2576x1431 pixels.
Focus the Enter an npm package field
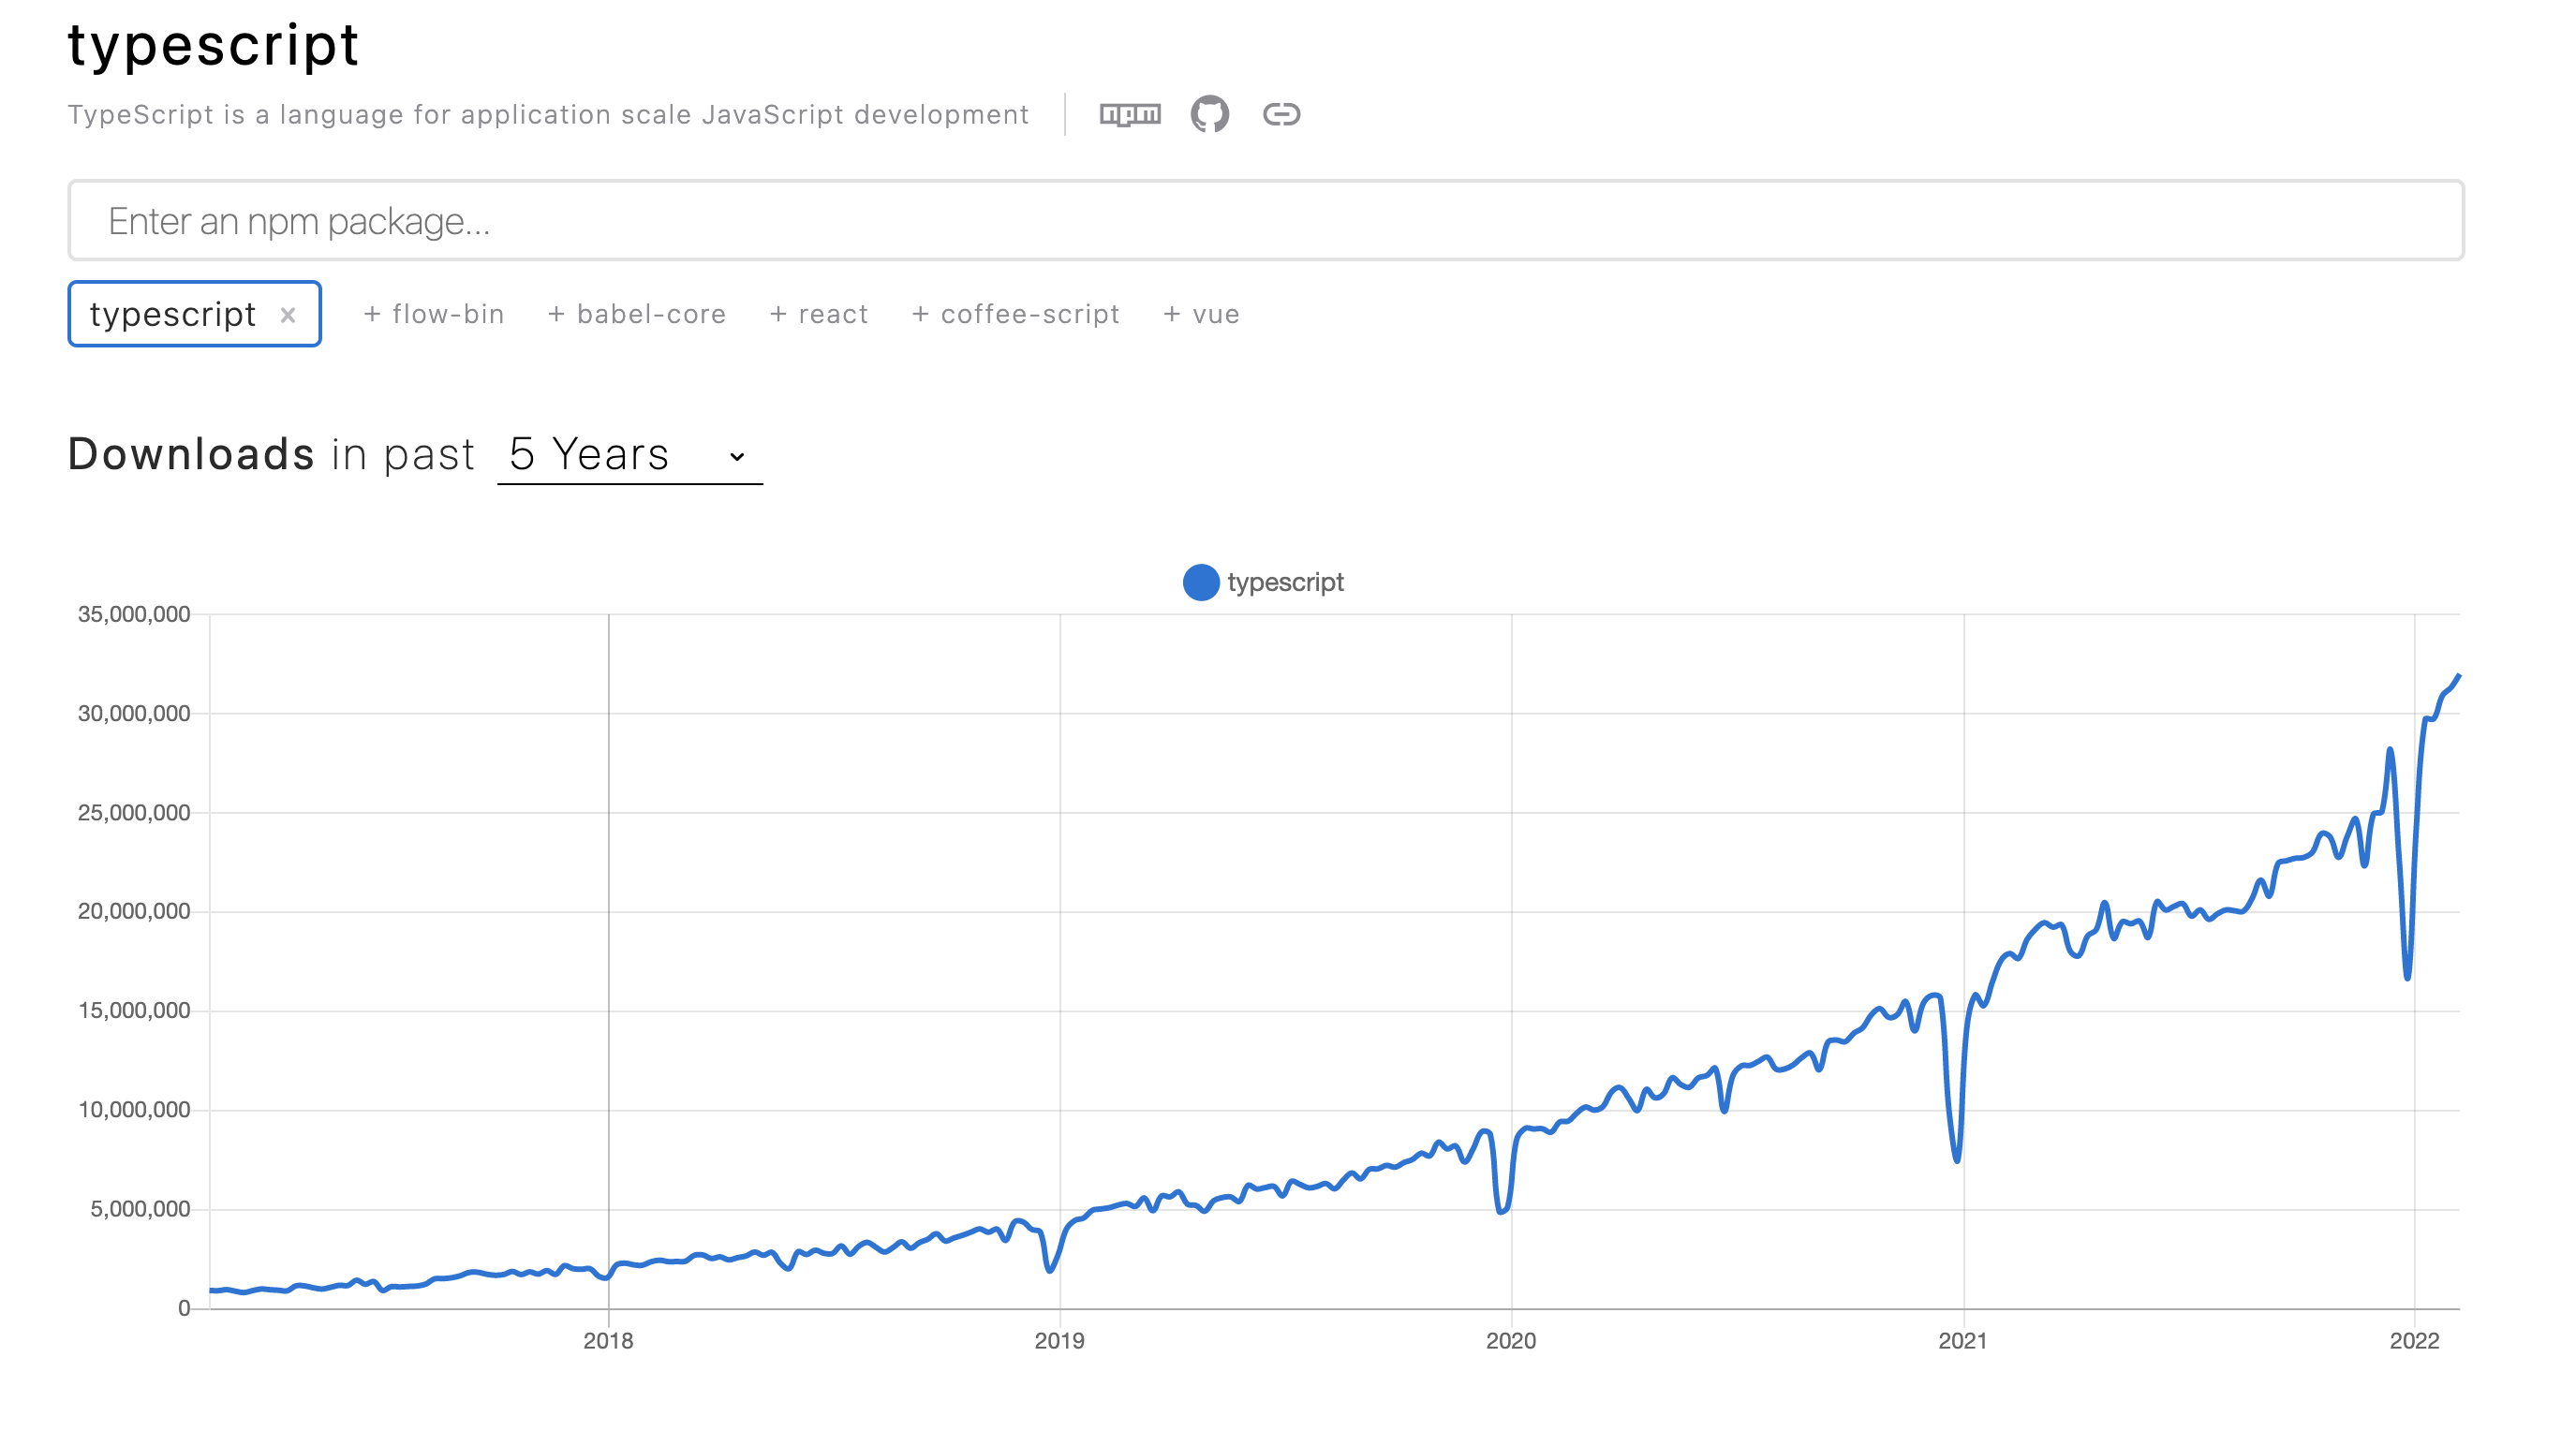[1265, 221]
